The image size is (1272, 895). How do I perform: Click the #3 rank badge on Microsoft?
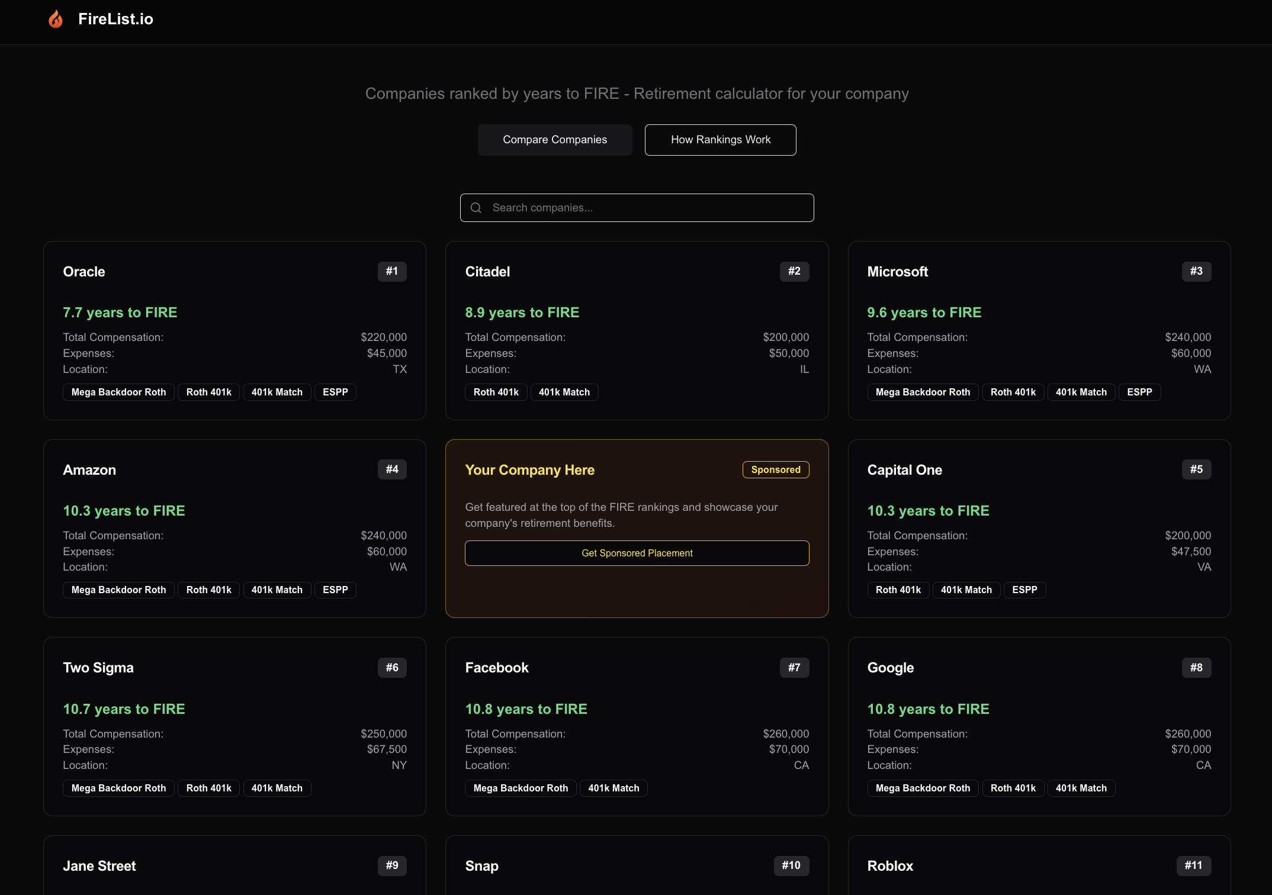pyautogui.click(x=1196, y=271)
